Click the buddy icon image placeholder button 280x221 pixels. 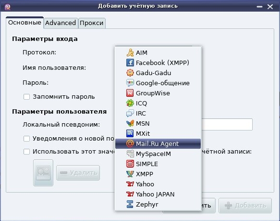click(x=43, y=173)
